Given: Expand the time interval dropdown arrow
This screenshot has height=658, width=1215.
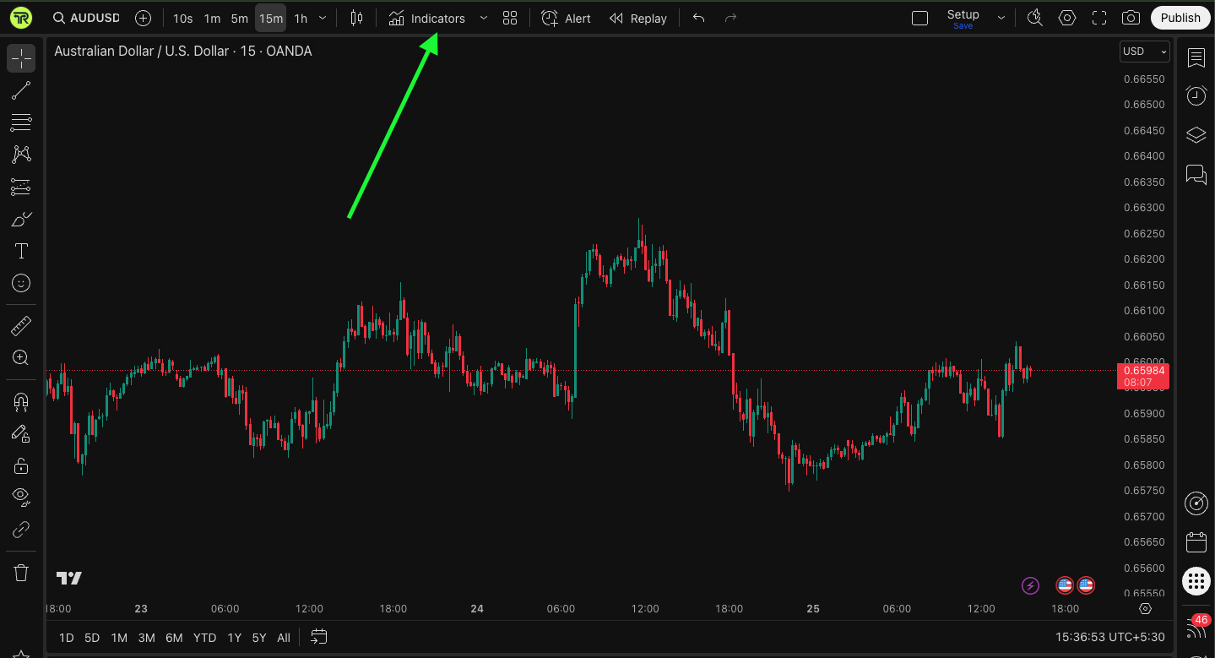Looking at the screenshot, I should (x=322, y=18).
